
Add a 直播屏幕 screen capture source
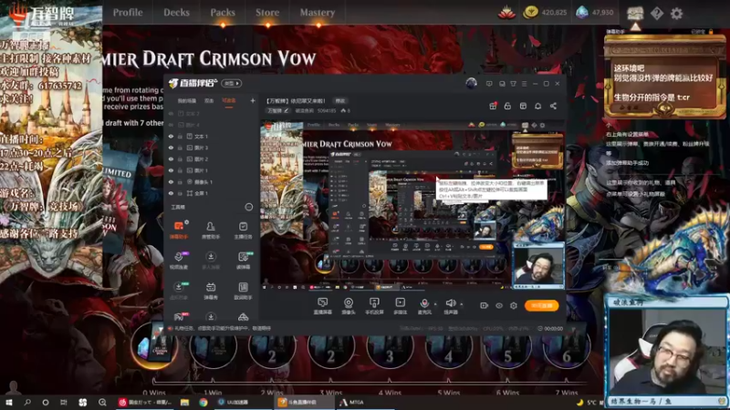[323, 306]
